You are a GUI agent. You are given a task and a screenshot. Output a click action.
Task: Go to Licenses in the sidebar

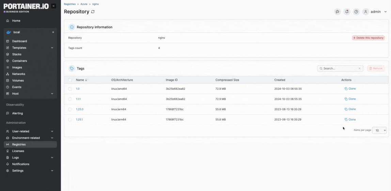[x=18, y=151]
